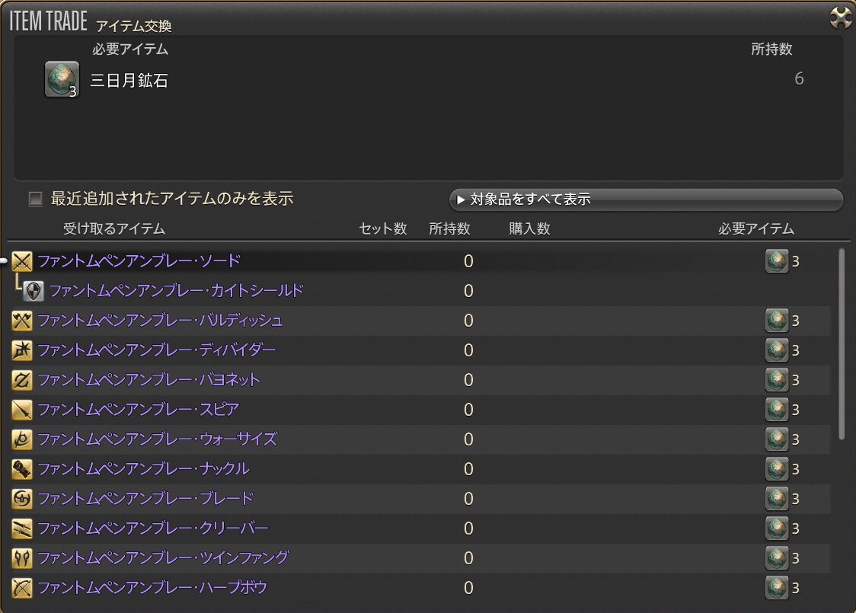
Task: Click the ore cost icon in ウォーサイズ row
Action: coord(776,439)
